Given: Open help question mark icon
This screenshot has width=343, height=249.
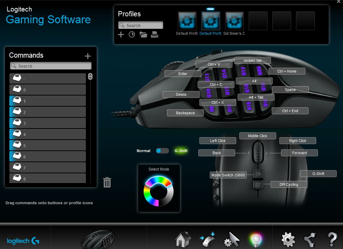Looking at the screenshot, I should pos(332,239).
